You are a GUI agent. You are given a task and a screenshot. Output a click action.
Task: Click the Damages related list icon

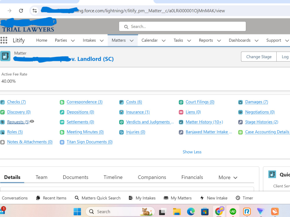(240, 102)
